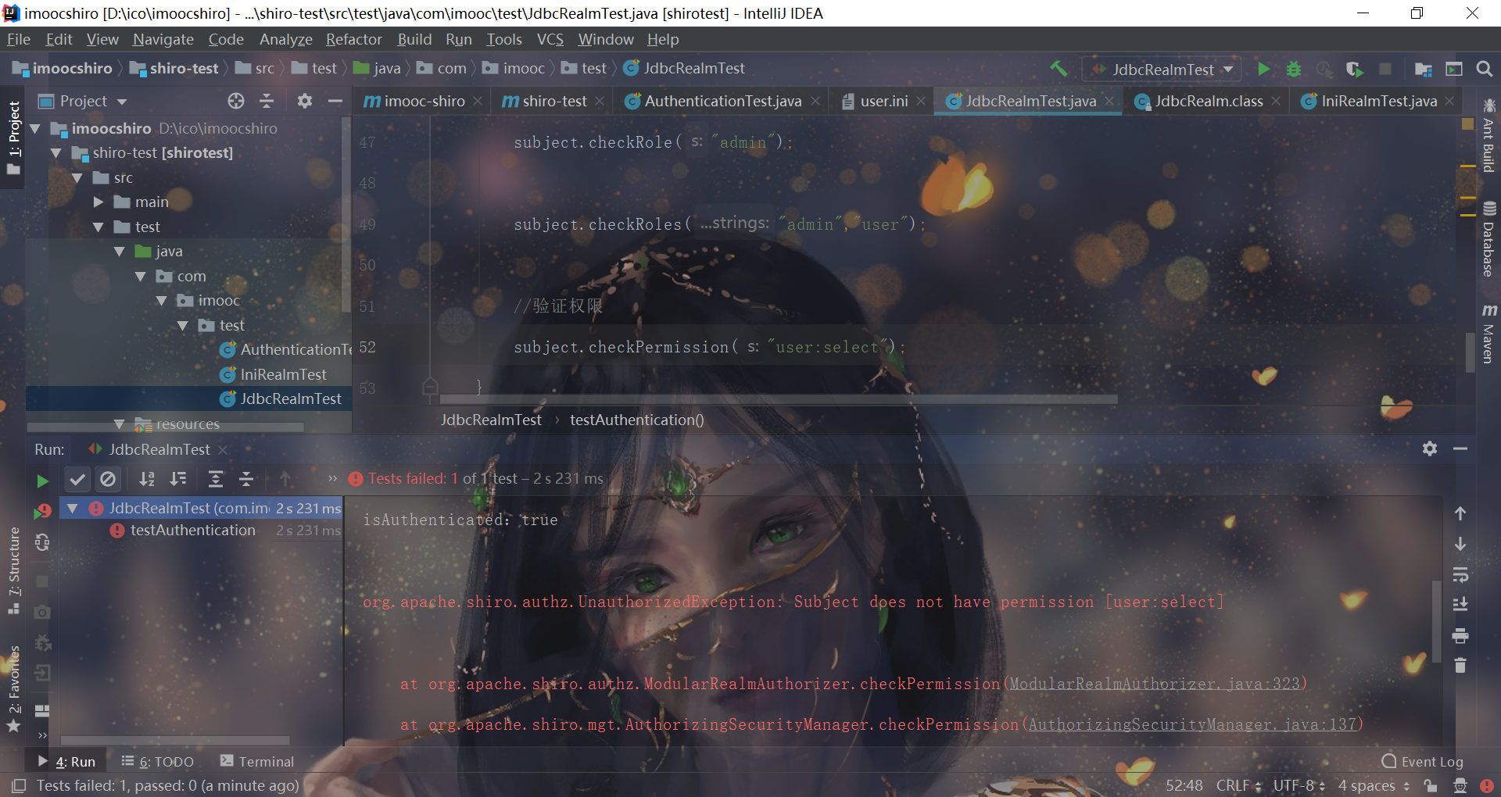Screen dimensions: 1501x797
Task: Open UTF-8 encoding selector
Action: pos(1299,785)
